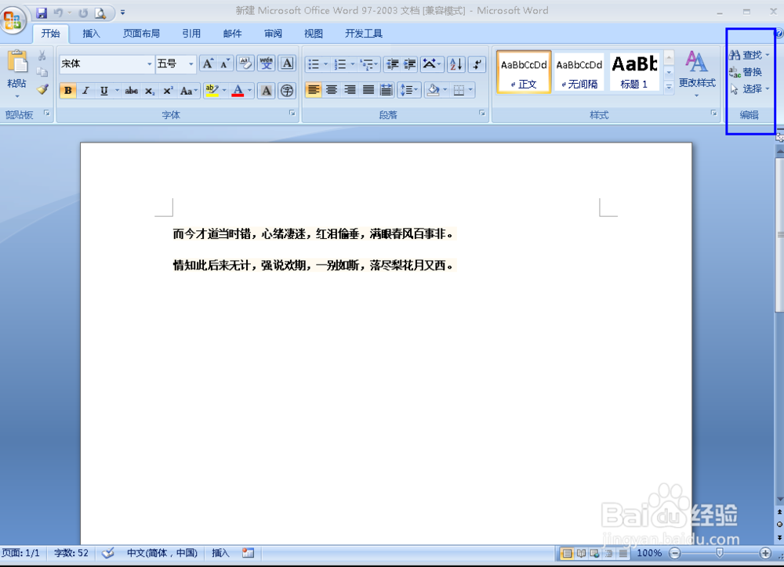
Task: Align text left
Action: click(314, 90)
